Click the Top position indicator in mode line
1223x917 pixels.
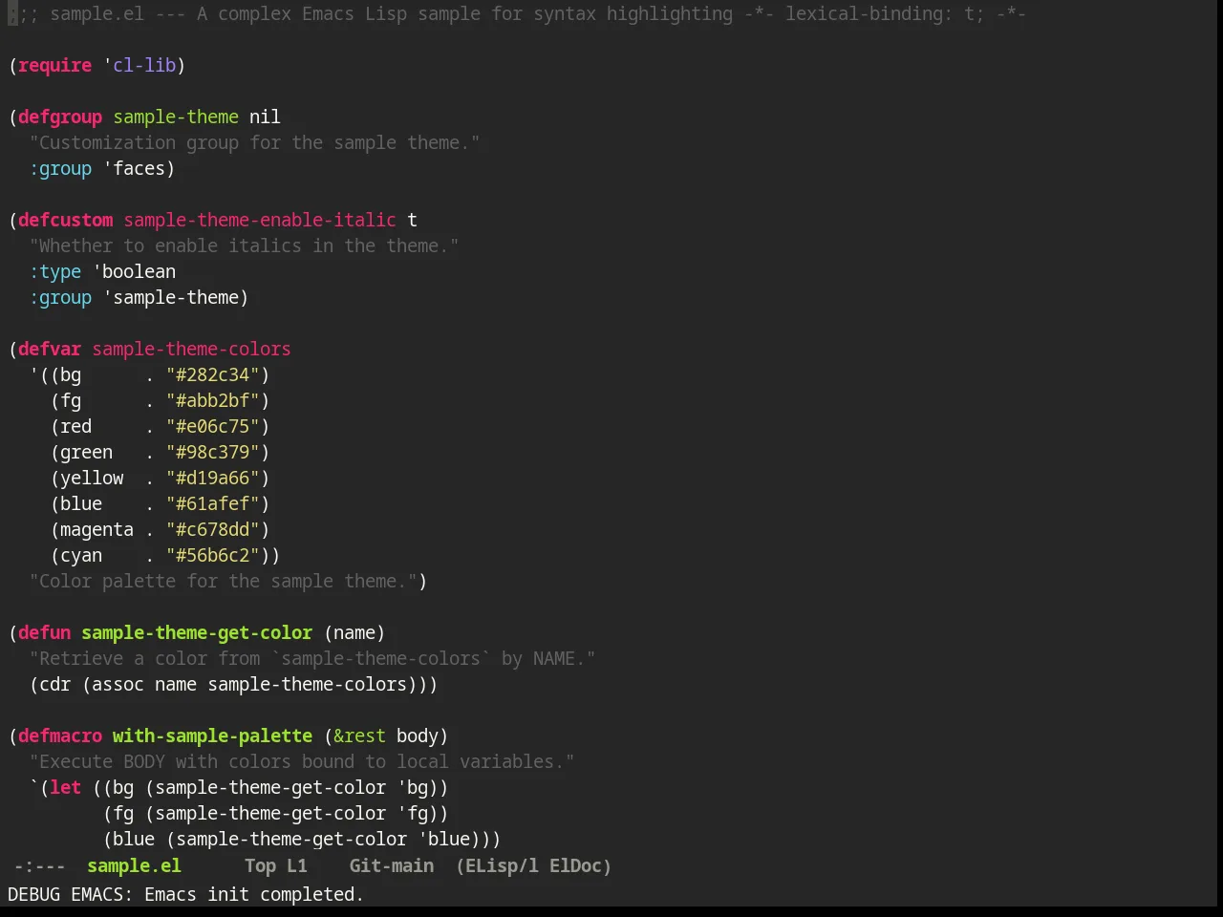(x=260, y=865)
